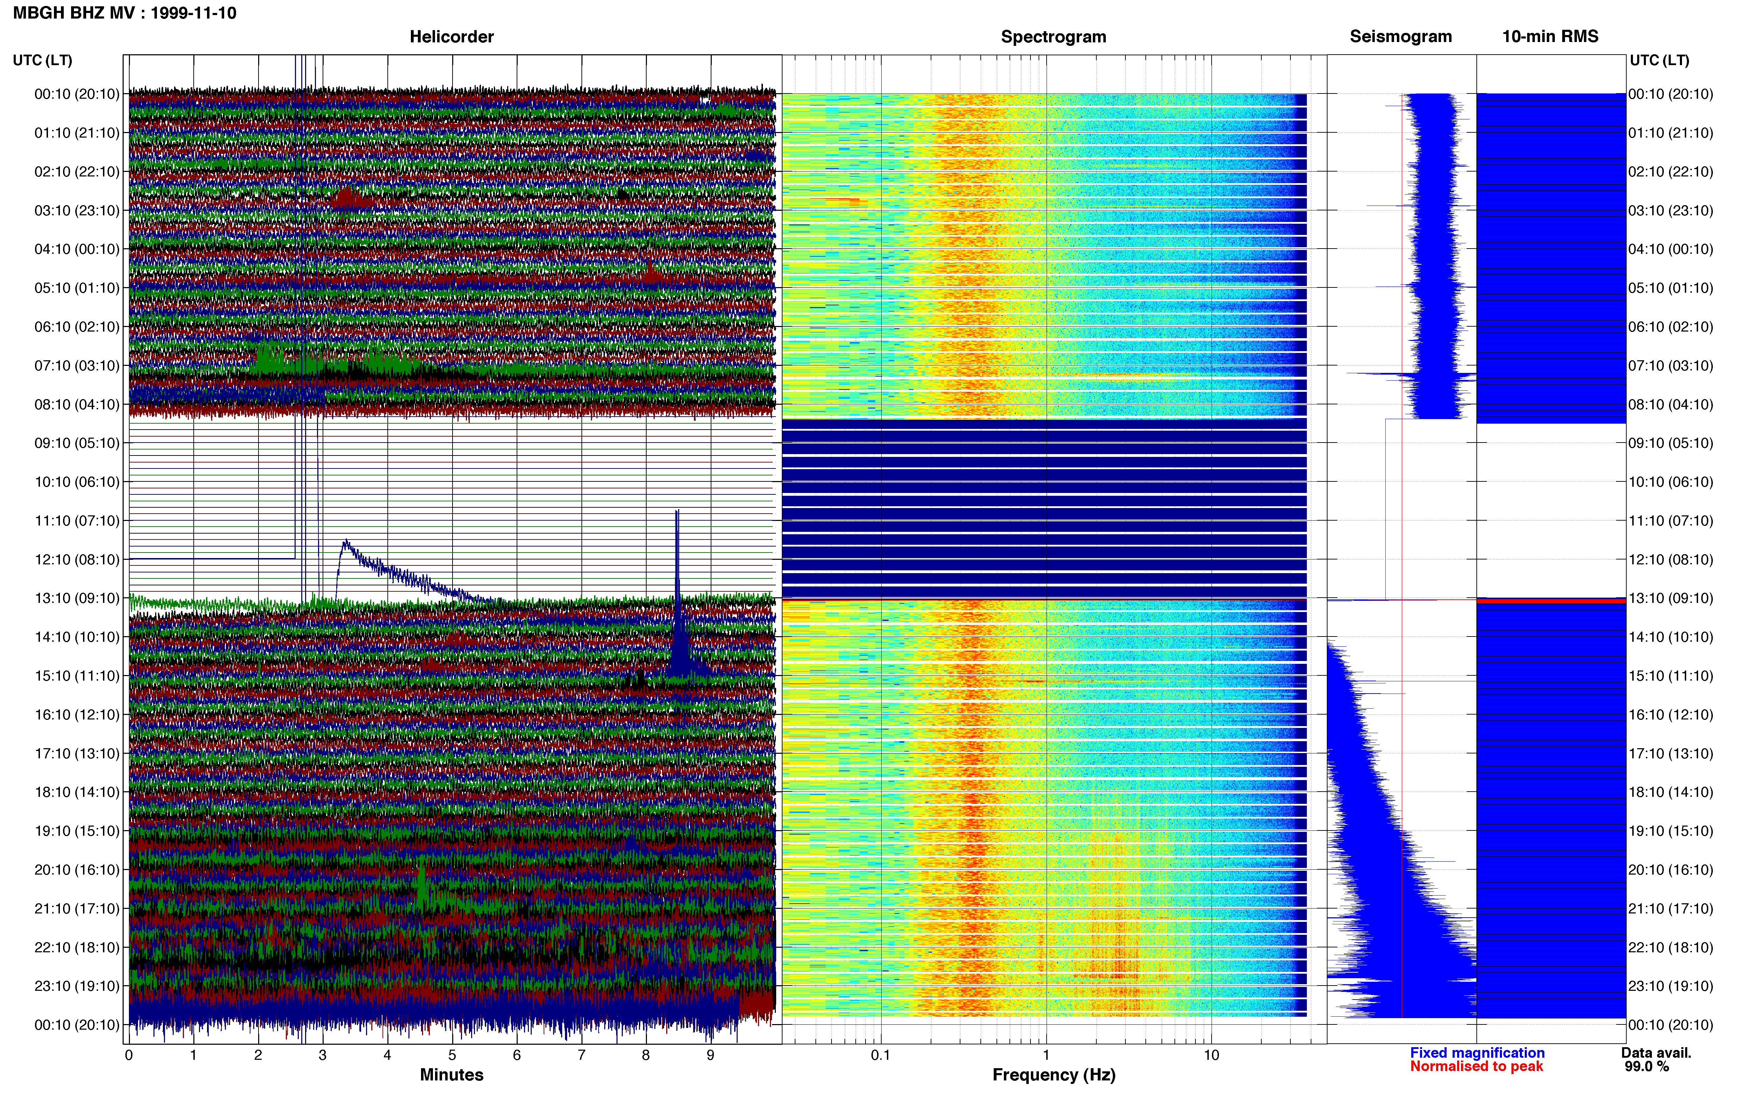This screenshot has width=1758, height=1099.
Task: Click RMS-side time label 02:10 (22:10)
Action: 1671,172
